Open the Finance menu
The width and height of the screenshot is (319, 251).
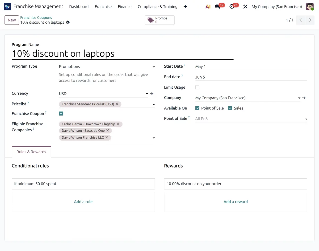click(x=125, y=6)
